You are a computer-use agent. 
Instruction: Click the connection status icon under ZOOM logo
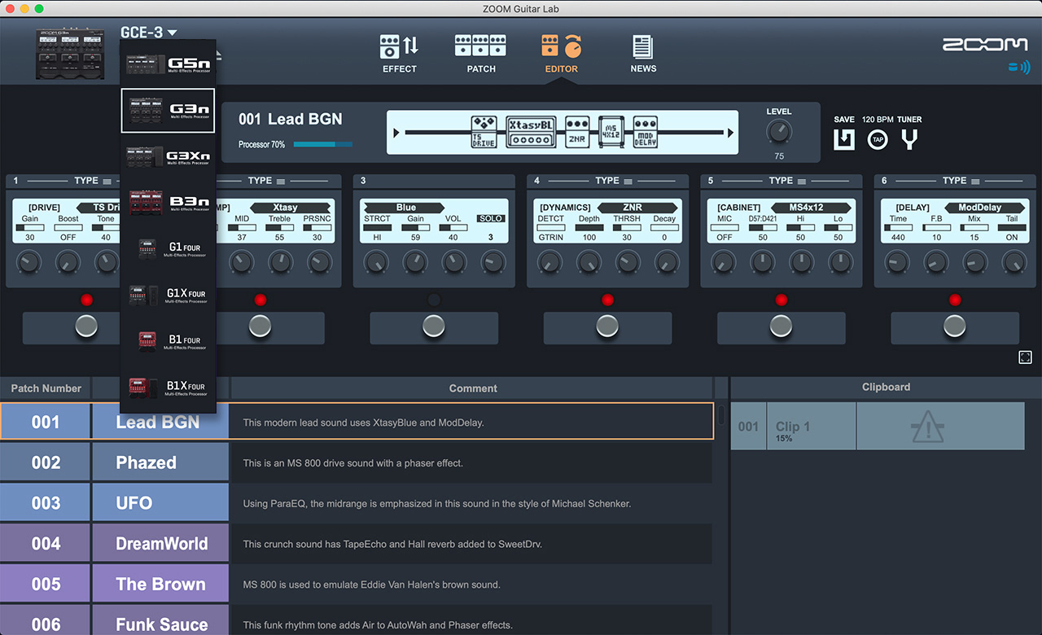click(x=1018, y=67)
